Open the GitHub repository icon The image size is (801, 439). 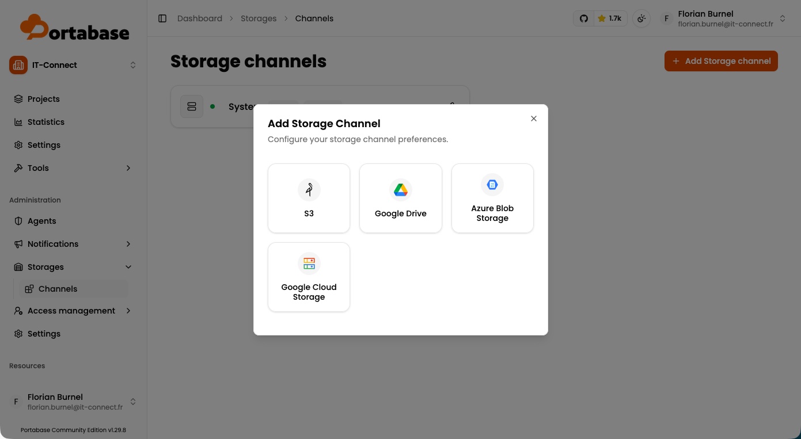[583, 18]
